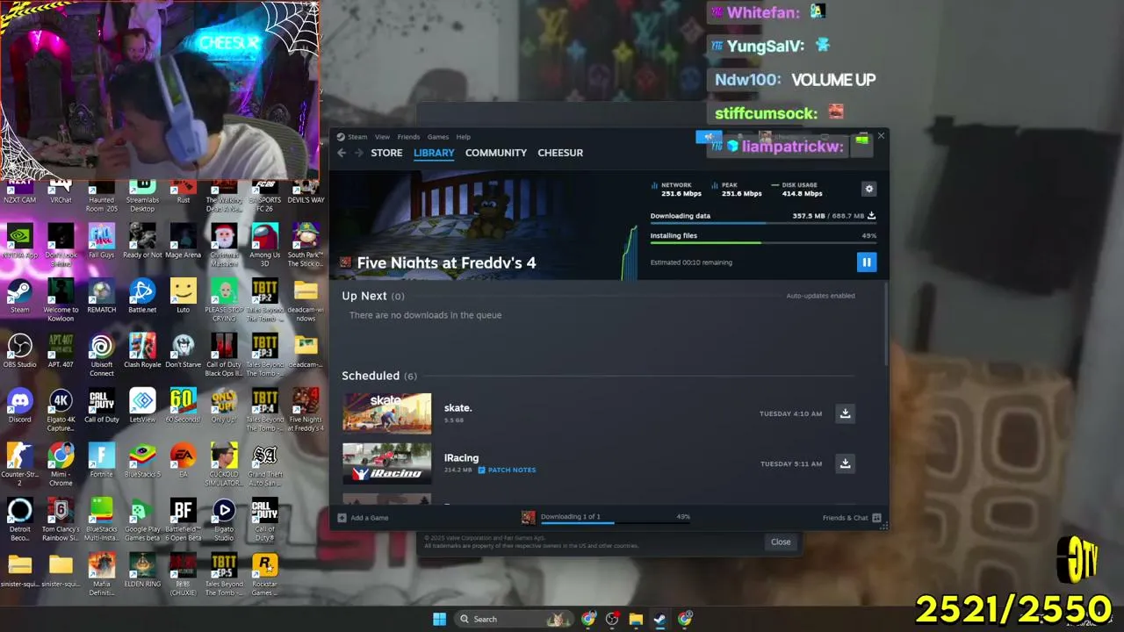Viewport: 1124px width, 632px height.
Task: Open Friends & Chat in Steam
Action: click(851, 518)
